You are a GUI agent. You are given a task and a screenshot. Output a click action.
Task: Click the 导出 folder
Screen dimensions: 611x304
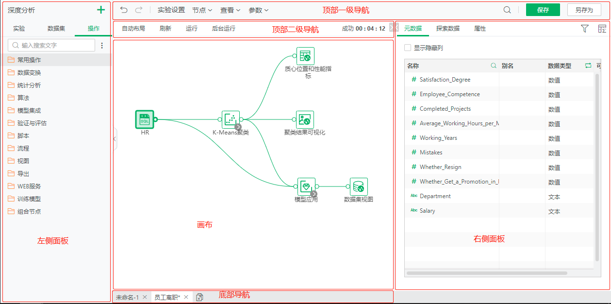click(x=56, y=173)
